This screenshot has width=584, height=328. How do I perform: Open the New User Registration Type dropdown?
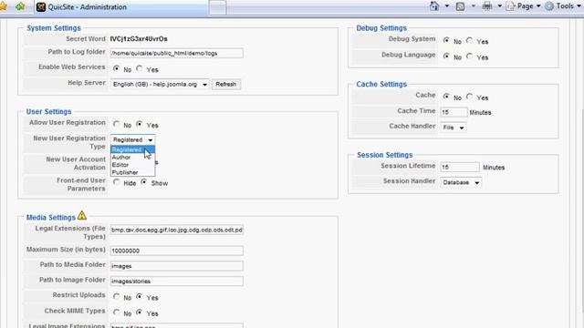pyautogui.click(x=132, y=139)
